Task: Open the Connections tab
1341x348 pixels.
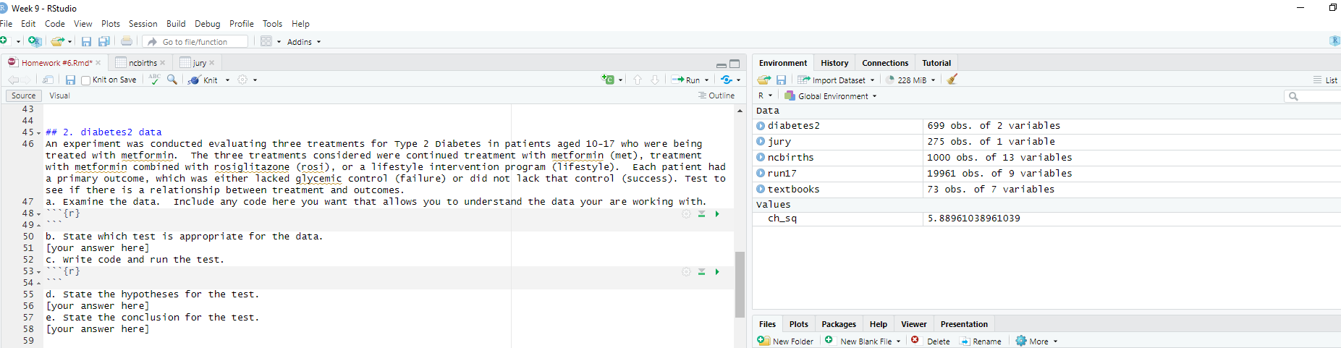Action: 885,63
